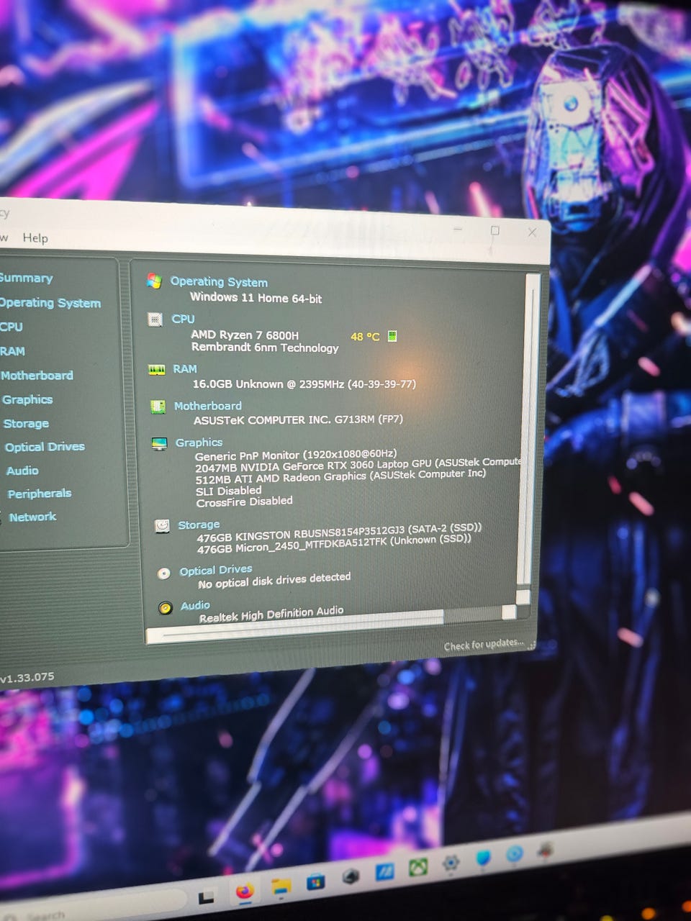
Task: Click the Audio speaker icon
Action: pyautogui.click(x=166, y=608)
